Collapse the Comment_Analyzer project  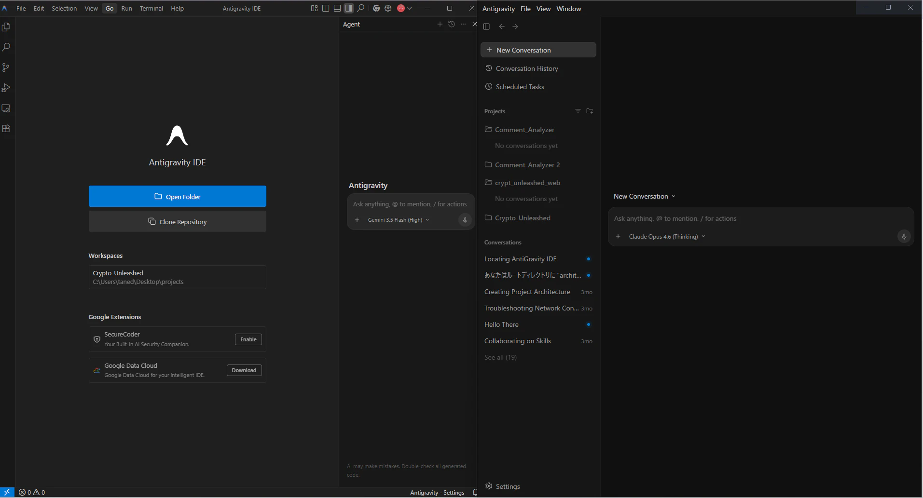538,130
